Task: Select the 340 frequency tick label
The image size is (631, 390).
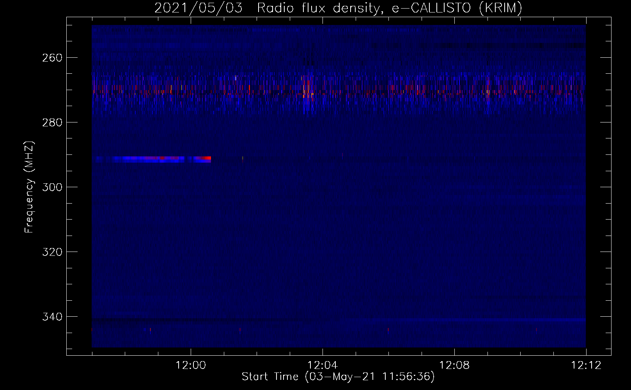Action: 52,317
